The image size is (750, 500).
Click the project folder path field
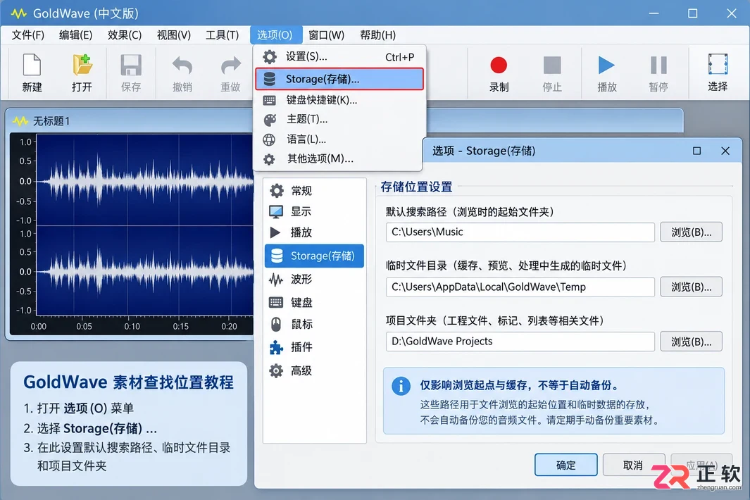tap(520, 341)
